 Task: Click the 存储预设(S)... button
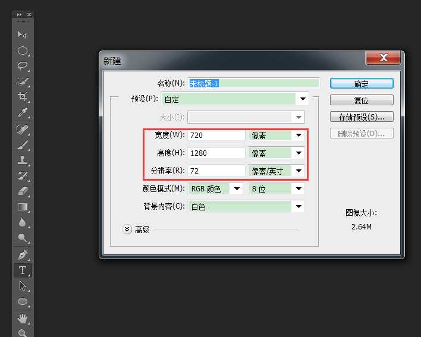click(x=361, y=117)
